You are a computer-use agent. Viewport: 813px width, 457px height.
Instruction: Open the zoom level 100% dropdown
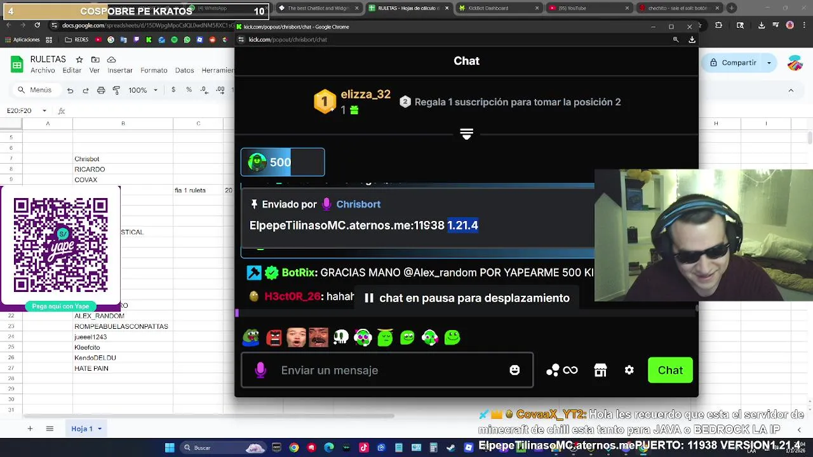point(142,90)
